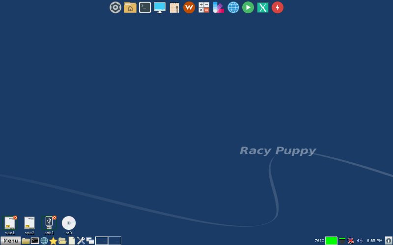Image resolution: width=393 pixels, height=245 pixels.
Task: Open the disconnected network tray icon
Action: point(351,241)
